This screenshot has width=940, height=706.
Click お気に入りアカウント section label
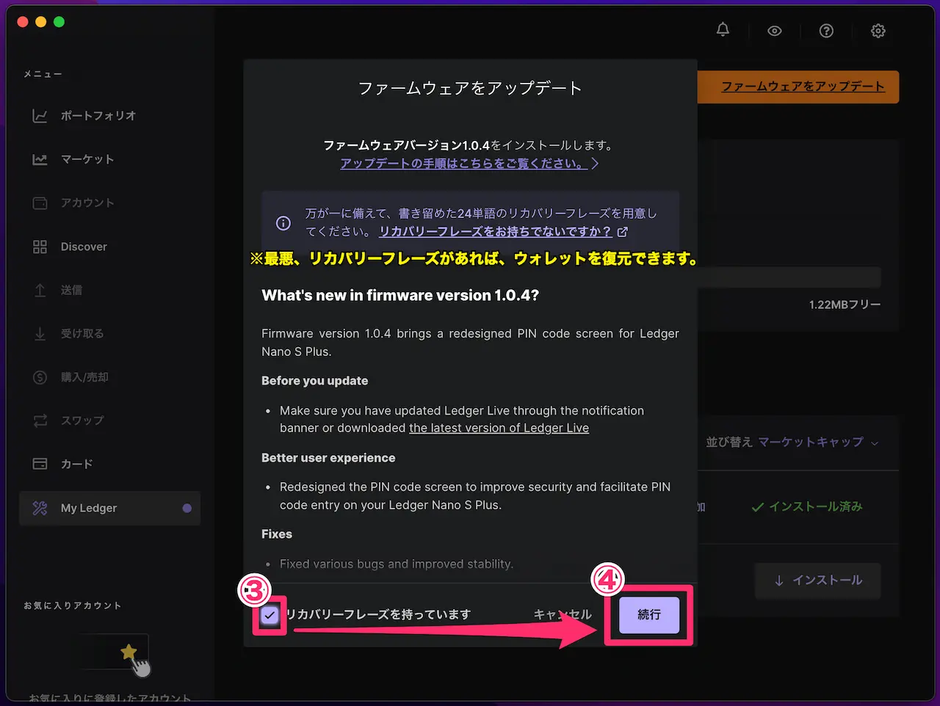(72, 605)
